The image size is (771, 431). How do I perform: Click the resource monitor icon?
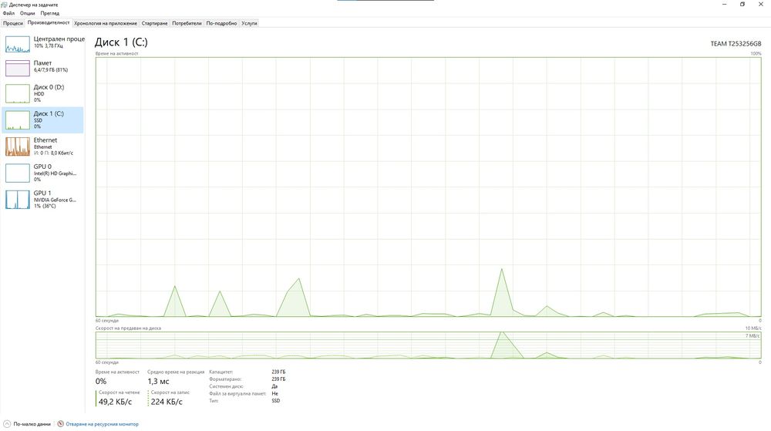(60, 423)
